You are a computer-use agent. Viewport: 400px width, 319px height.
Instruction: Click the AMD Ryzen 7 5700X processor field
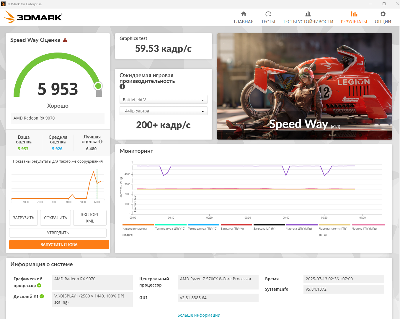(x=218, y=282)
